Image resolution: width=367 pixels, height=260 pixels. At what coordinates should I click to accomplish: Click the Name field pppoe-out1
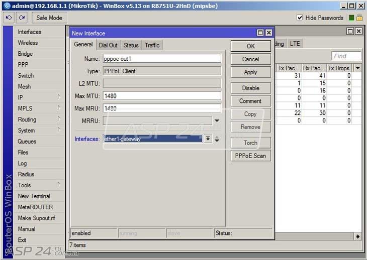[x=162, y=58]
